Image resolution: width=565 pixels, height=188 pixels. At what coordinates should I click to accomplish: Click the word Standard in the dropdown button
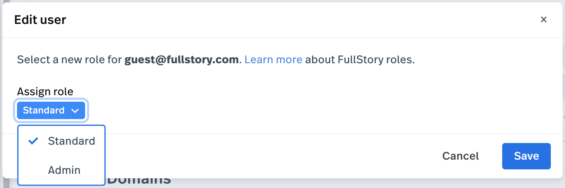click(x=44, y=110)
